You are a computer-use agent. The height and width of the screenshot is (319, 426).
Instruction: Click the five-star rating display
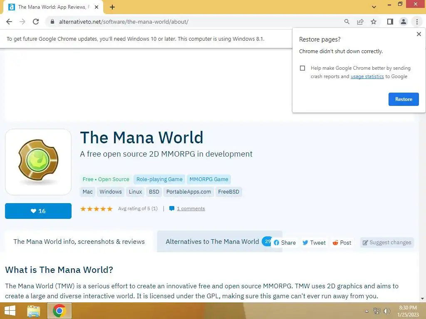tap(97, 209)
